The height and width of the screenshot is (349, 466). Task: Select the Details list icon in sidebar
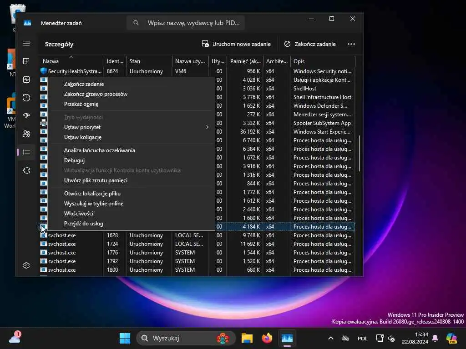pyautogui.click(x=26, y=152)
